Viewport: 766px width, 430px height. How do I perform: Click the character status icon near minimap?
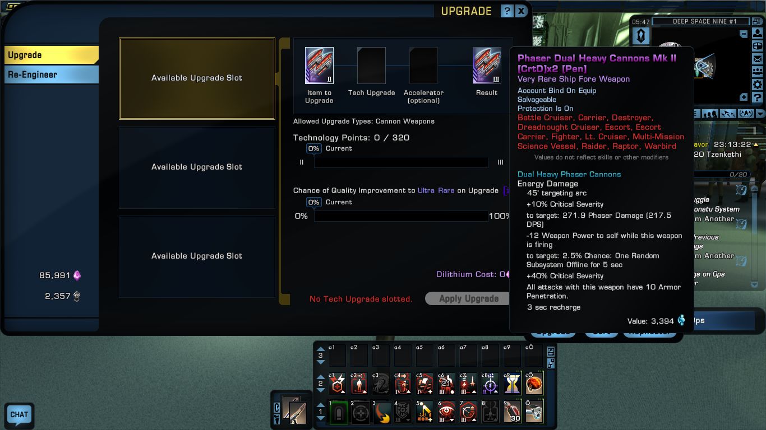coord(758,33)
